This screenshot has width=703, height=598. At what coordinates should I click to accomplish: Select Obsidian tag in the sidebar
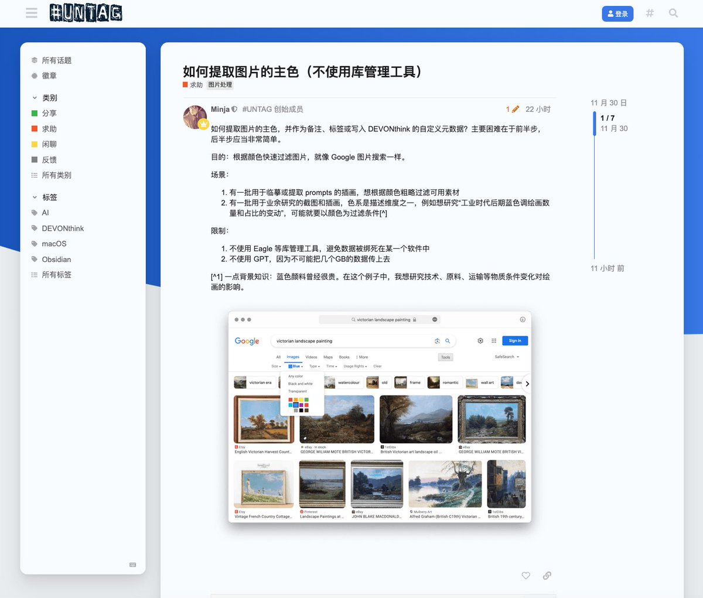pyautogui.click(x=56, y=259)
